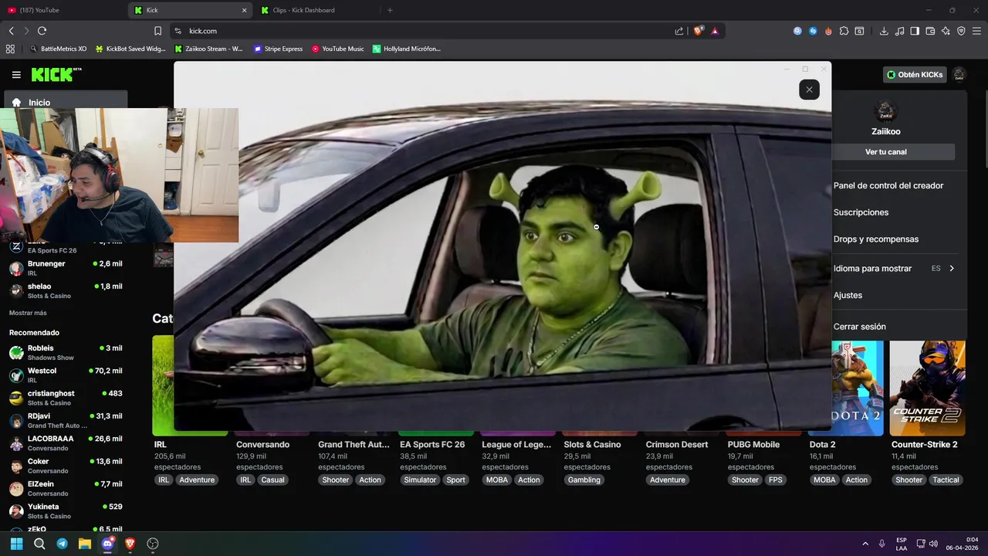988x556 pixels.
Task: Open Brave Wallet icon
Action: 930,31
